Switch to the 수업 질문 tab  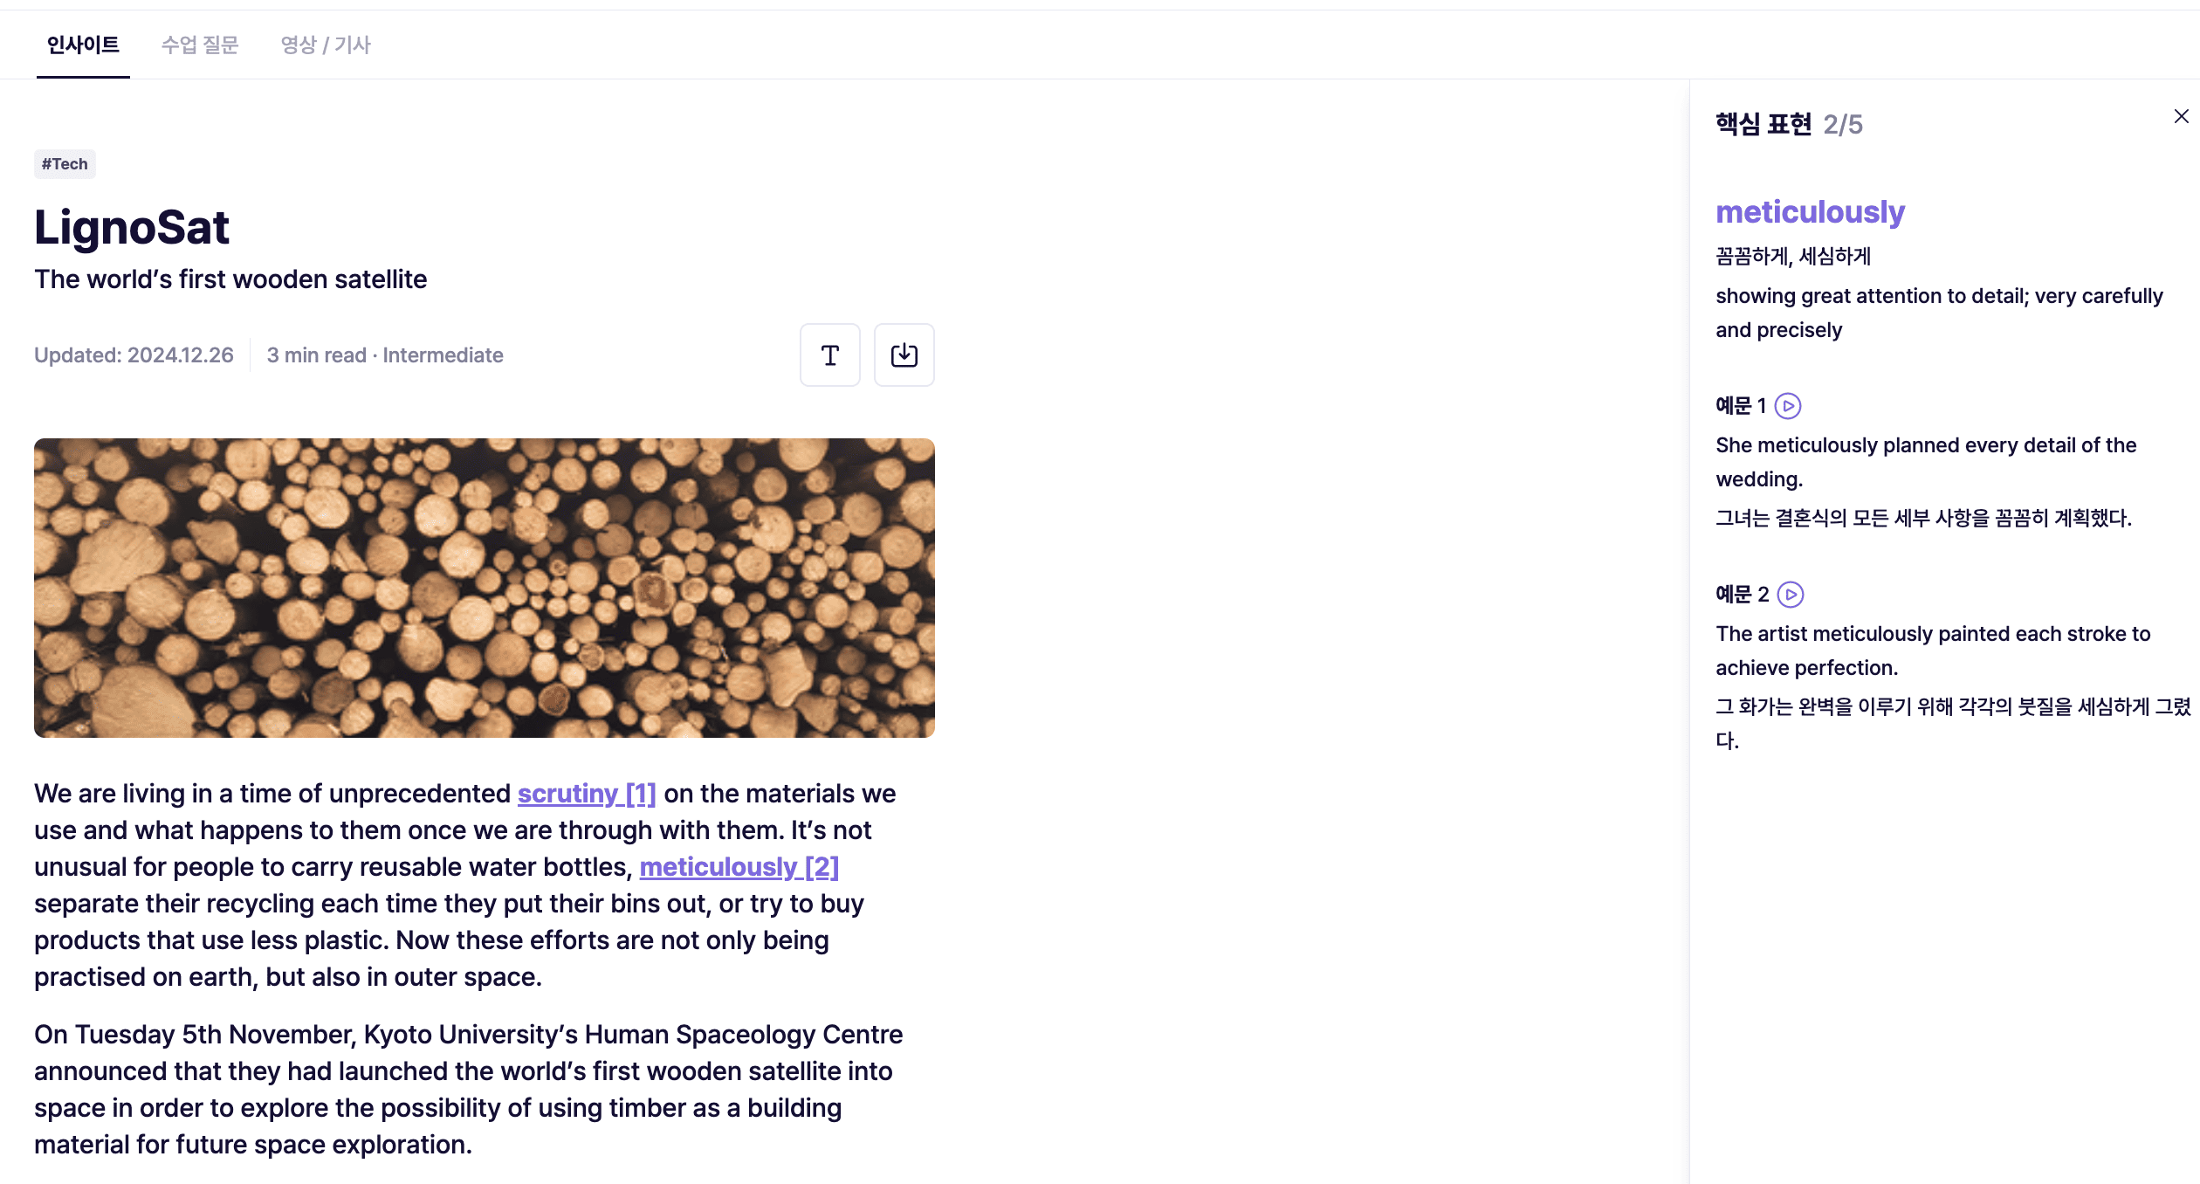pos(200,45)
